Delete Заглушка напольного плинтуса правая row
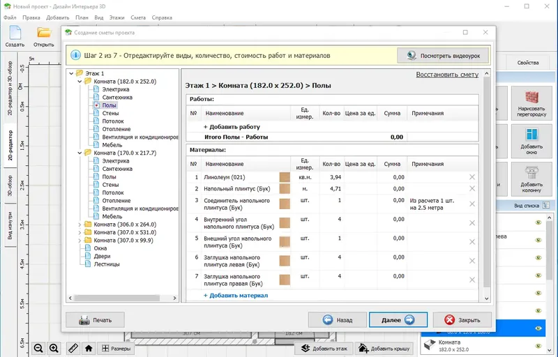 (x=472, y=280)
